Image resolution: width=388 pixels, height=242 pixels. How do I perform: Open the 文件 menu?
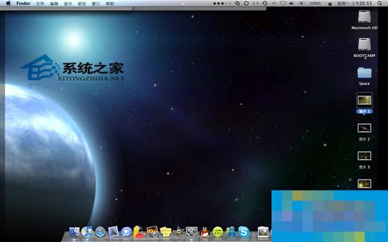tap(40, 4)
